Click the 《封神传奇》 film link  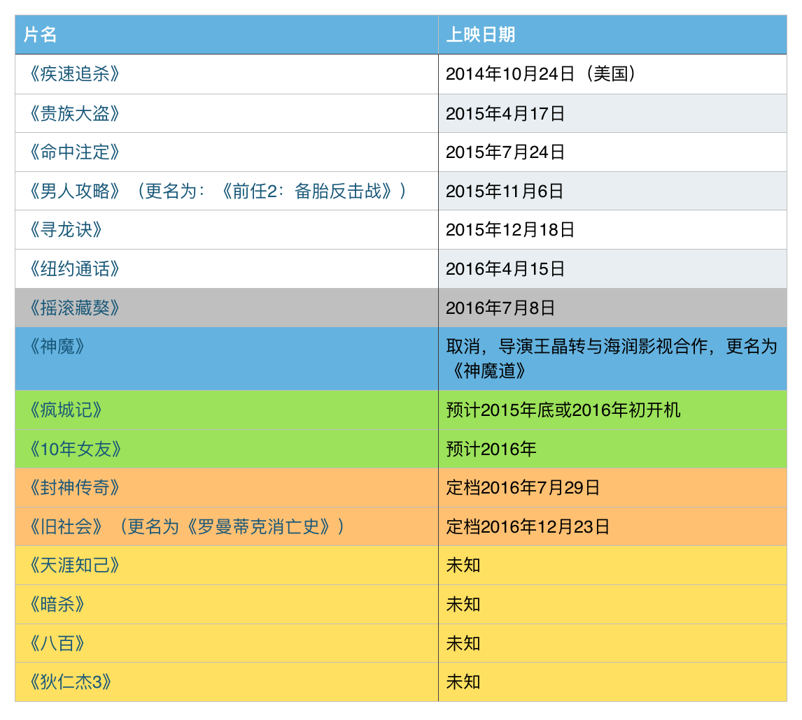tap(75, 488)
